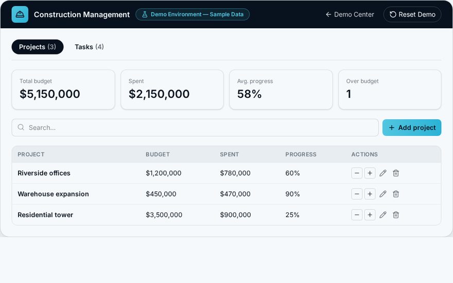Click the SPENT column header
This screenshot has height=283, width=453.
point(230,154)
